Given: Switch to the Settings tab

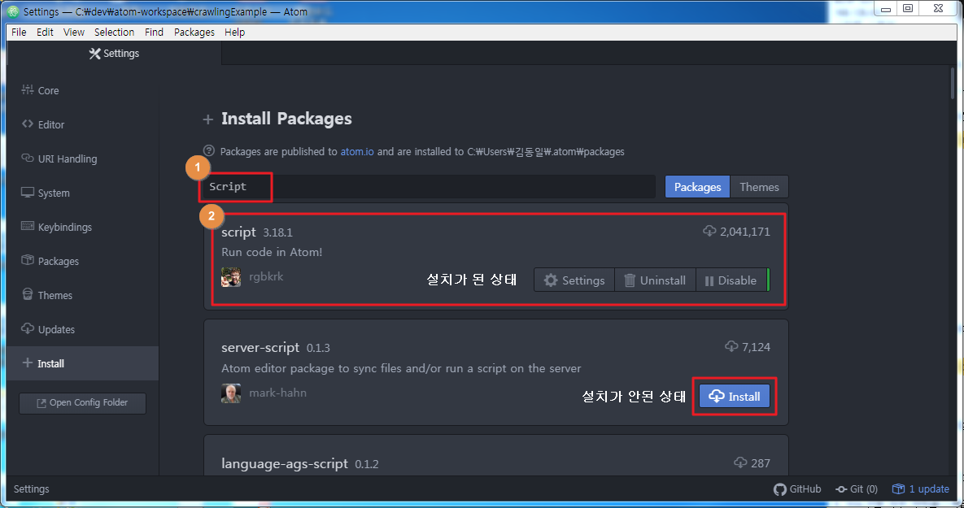Looking at the screenshot, I should [x=115, y=54].
